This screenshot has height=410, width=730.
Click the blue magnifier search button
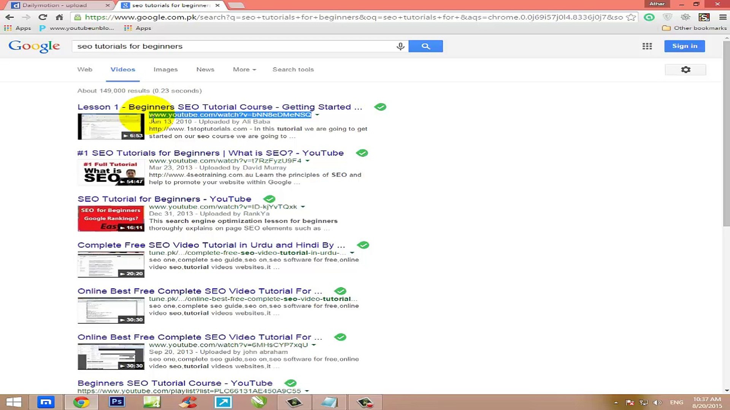coord(425,46)
